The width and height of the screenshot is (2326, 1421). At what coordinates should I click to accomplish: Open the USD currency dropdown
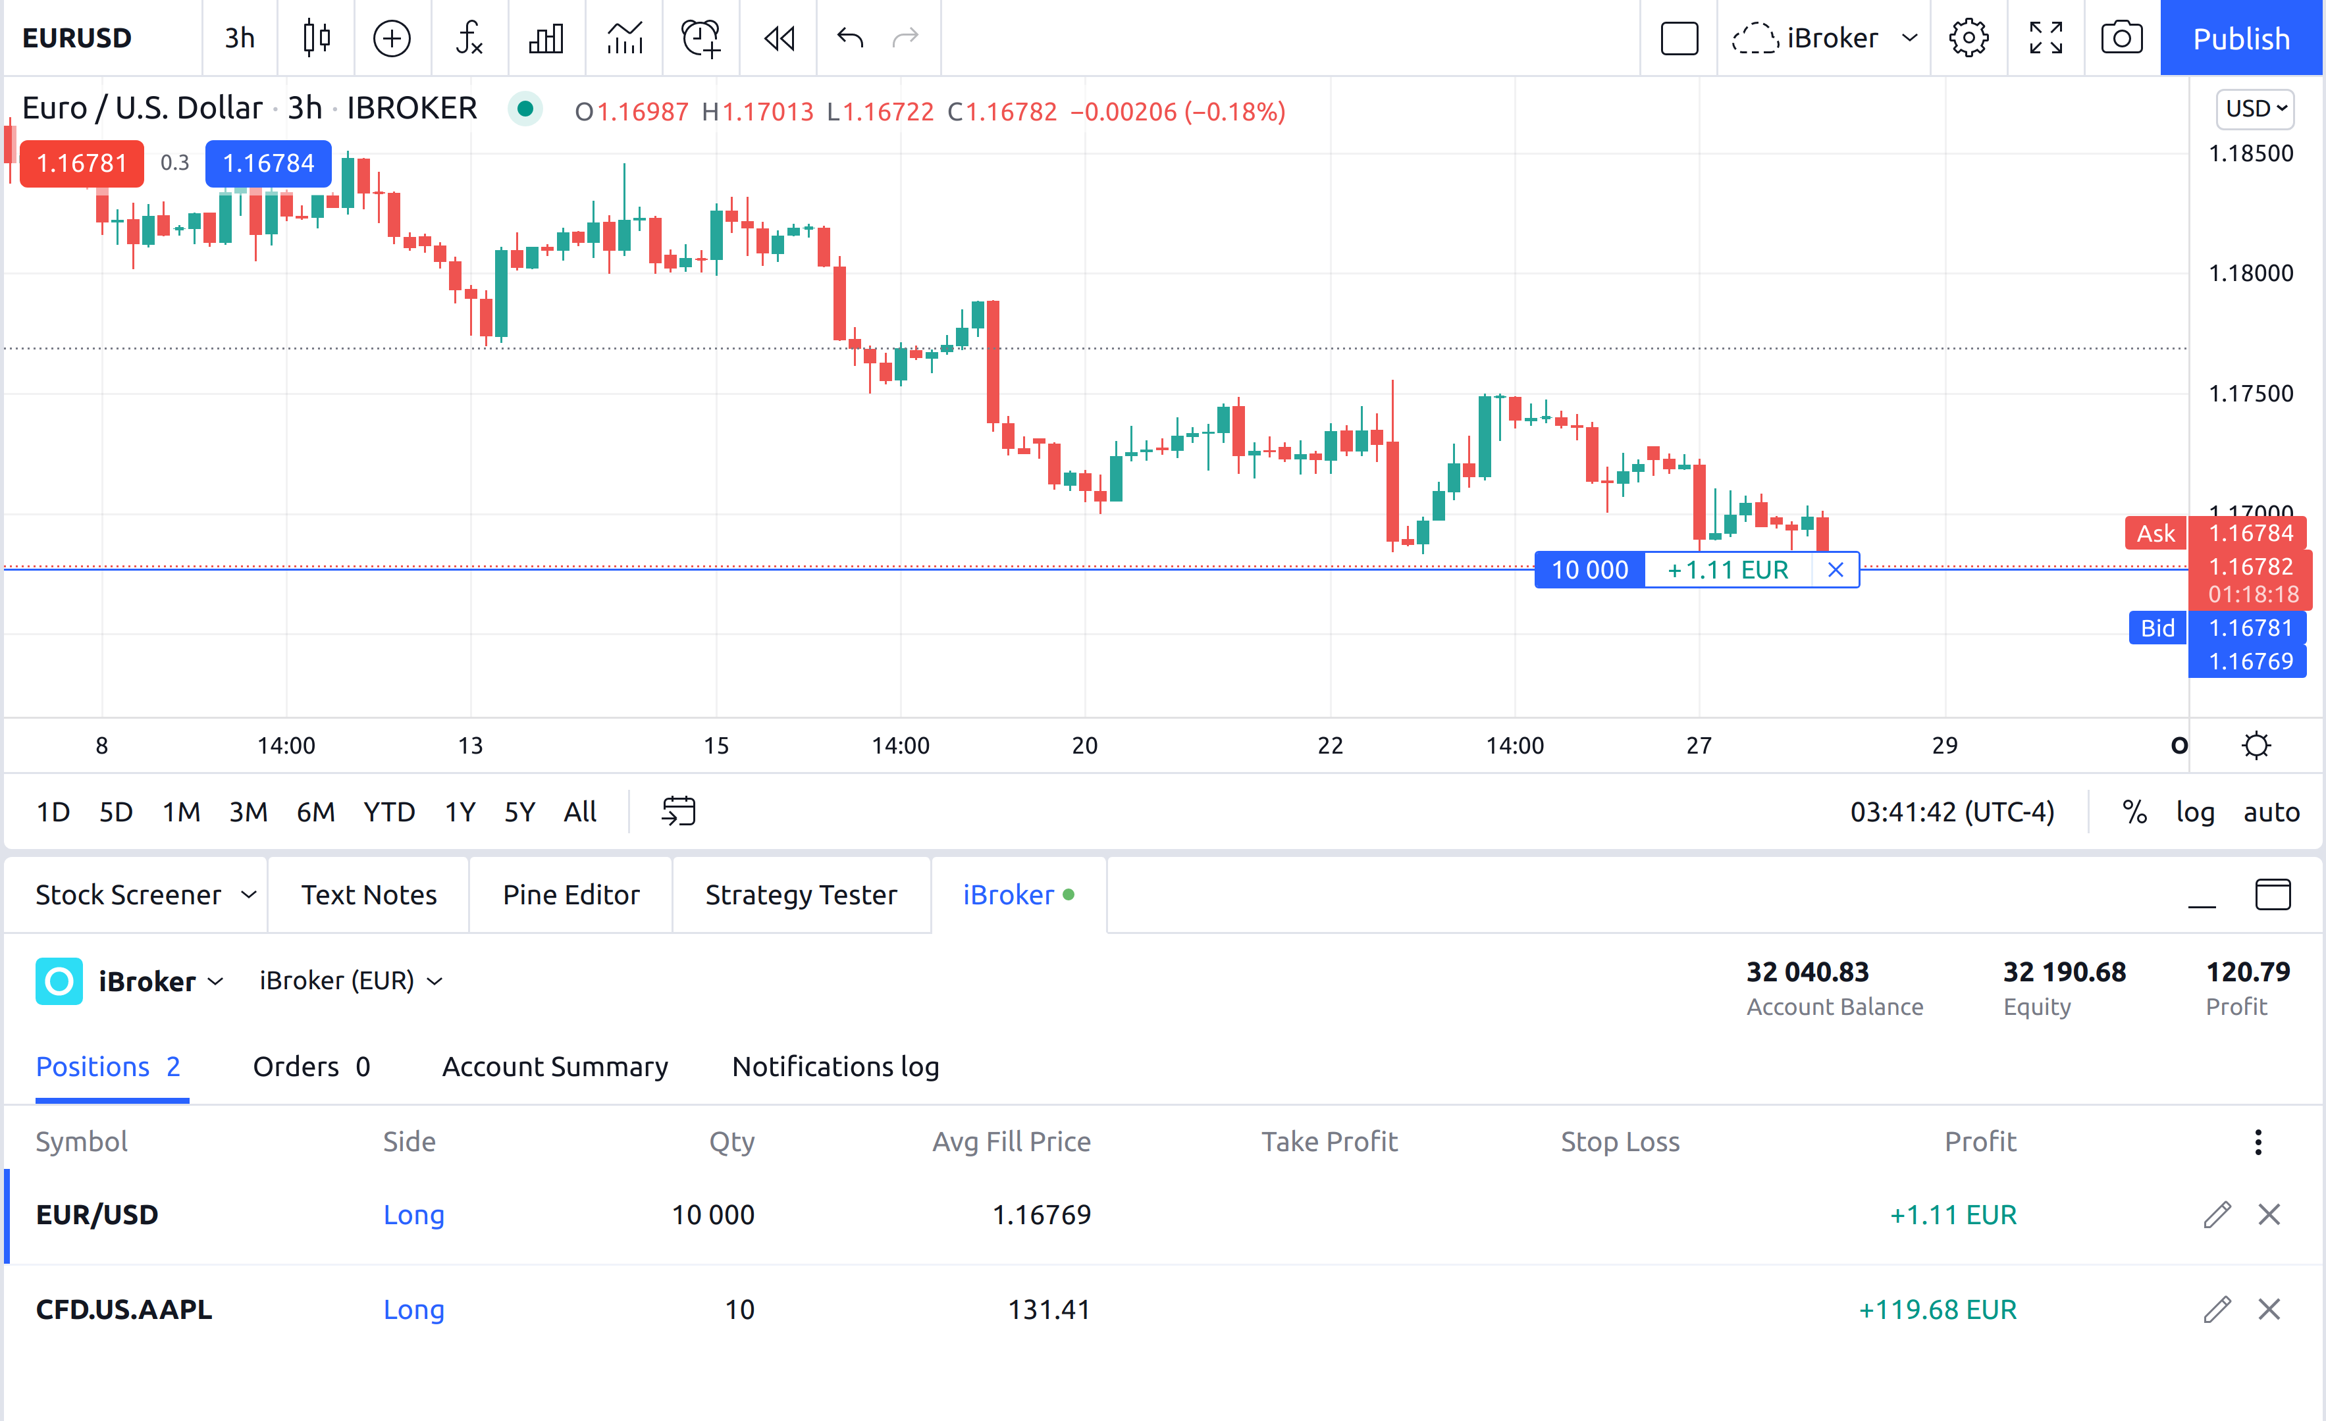pyautogui.click(x=2255, y=109)
